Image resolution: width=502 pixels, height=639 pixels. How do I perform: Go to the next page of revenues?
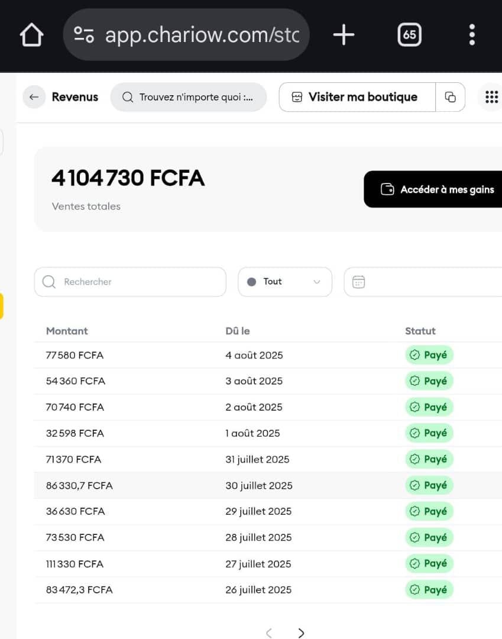tap(301, 633)
